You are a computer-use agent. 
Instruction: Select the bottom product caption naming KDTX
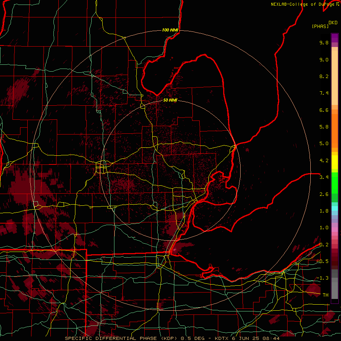pos(172,338)
